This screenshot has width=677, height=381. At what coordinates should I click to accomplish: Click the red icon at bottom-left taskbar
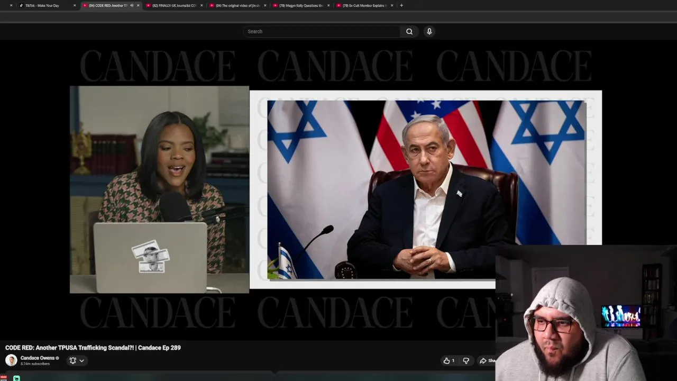(x=4, y=378)
